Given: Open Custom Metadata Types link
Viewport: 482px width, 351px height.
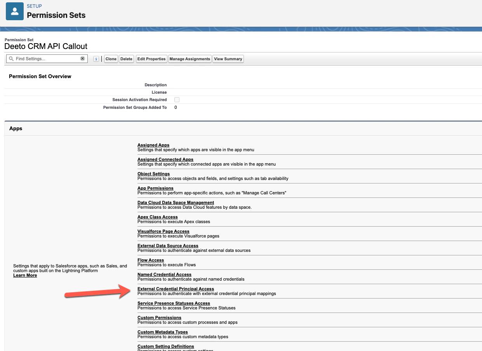Looking at the screenshot, I should coord(162,332).
